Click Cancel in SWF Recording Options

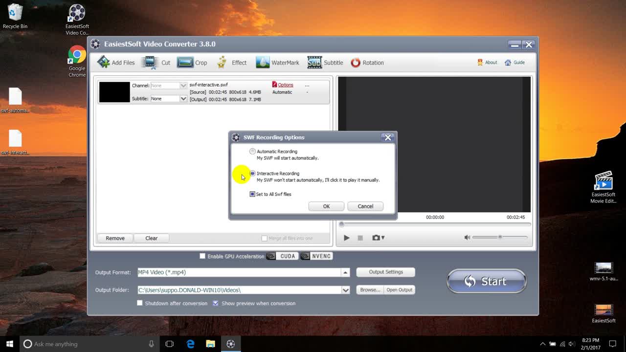coord(365,206)
